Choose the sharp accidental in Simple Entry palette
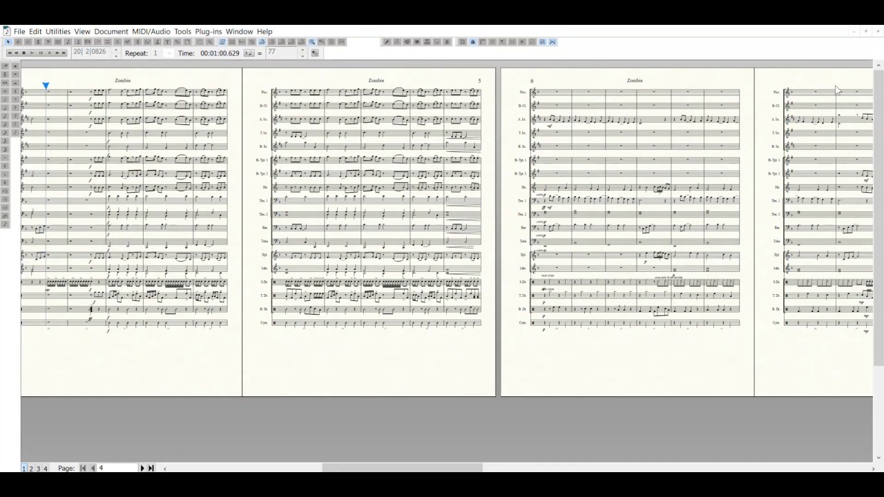884x497 pixels. coord(5,166)
